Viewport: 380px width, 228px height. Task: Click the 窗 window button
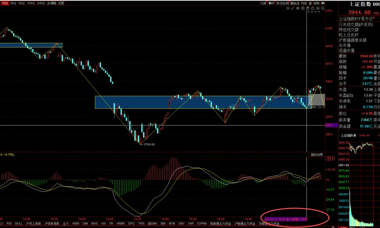[310, 3]
